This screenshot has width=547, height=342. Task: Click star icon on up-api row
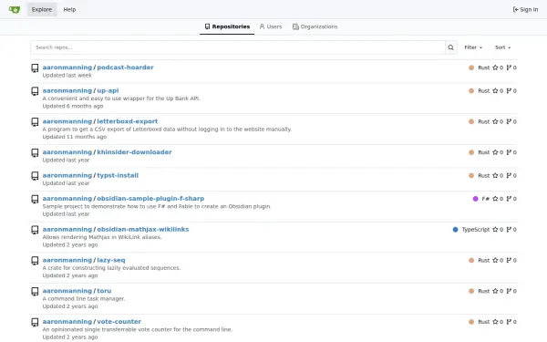pos(495,90)
